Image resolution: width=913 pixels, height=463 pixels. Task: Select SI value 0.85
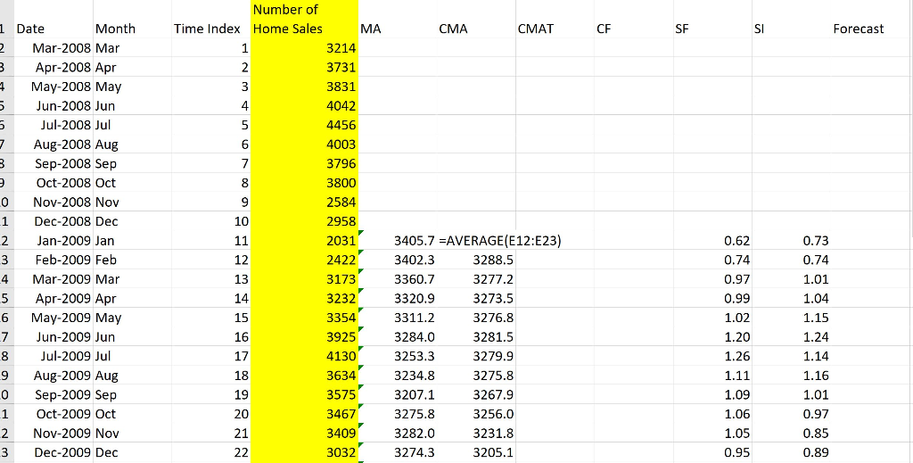(791, 433)
